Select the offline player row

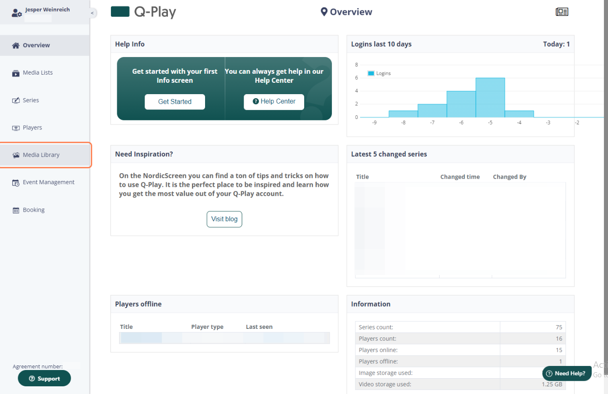click(x=225, y=338)
